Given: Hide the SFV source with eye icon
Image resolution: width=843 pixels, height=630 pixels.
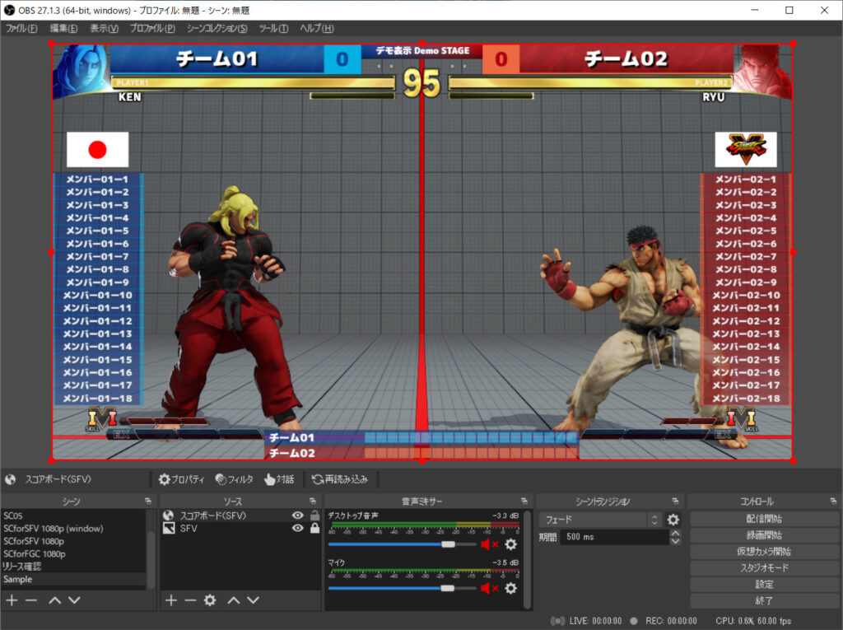Looking at the screenshot, I should click(297, 529).
